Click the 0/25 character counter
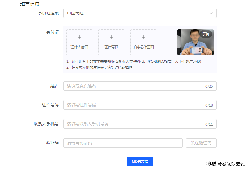Image resolution: width=250 pixels, height=169 pixels. (209, 87)
